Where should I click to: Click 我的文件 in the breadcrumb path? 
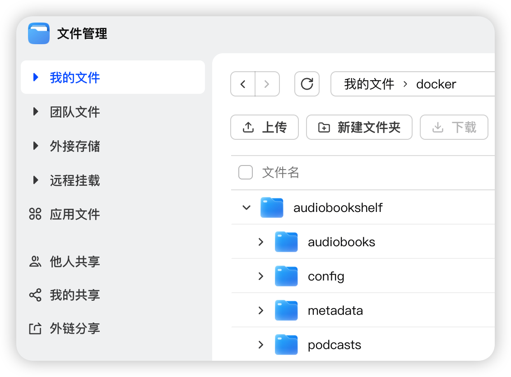tap(369, 84)
